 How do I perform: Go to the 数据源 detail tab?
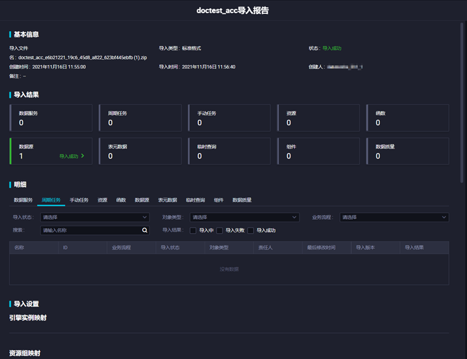point(141,200)
